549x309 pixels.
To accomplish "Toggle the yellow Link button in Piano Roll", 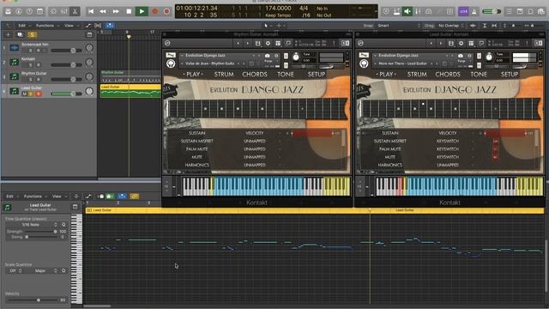I will (x=135, y=197).
